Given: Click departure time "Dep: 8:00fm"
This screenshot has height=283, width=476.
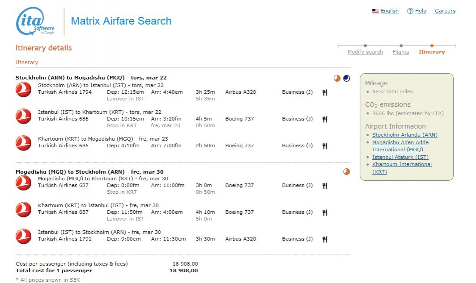Looking at the screenshot, I should pos(123,185).
